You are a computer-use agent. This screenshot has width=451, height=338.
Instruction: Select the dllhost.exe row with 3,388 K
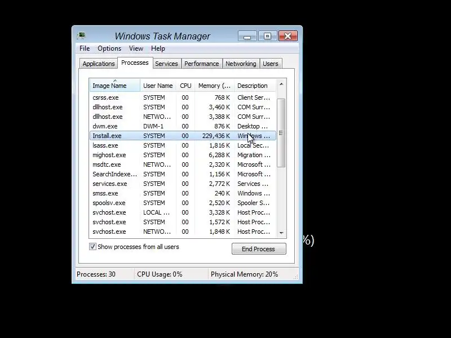(183, 117)
